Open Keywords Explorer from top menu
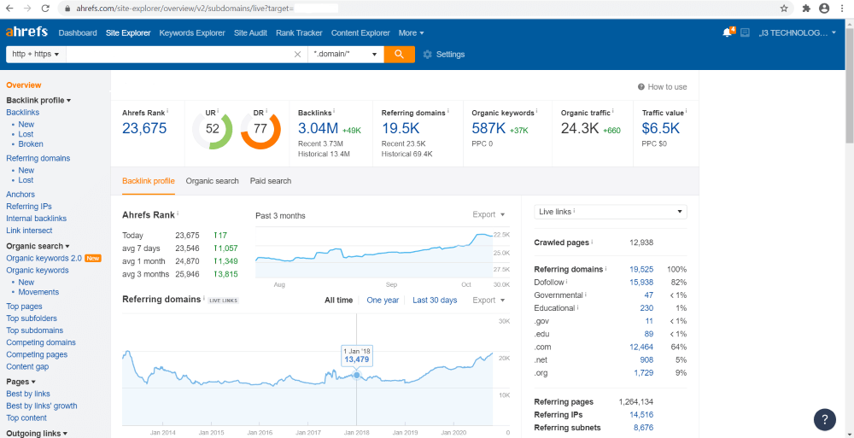The width and height of the screenshot is (854, 438). point(192,33)
